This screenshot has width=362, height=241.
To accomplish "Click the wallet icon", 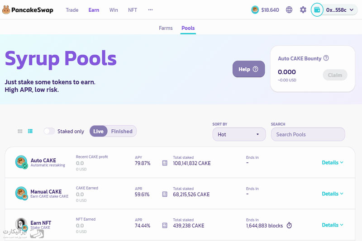I will coord(317,9).
